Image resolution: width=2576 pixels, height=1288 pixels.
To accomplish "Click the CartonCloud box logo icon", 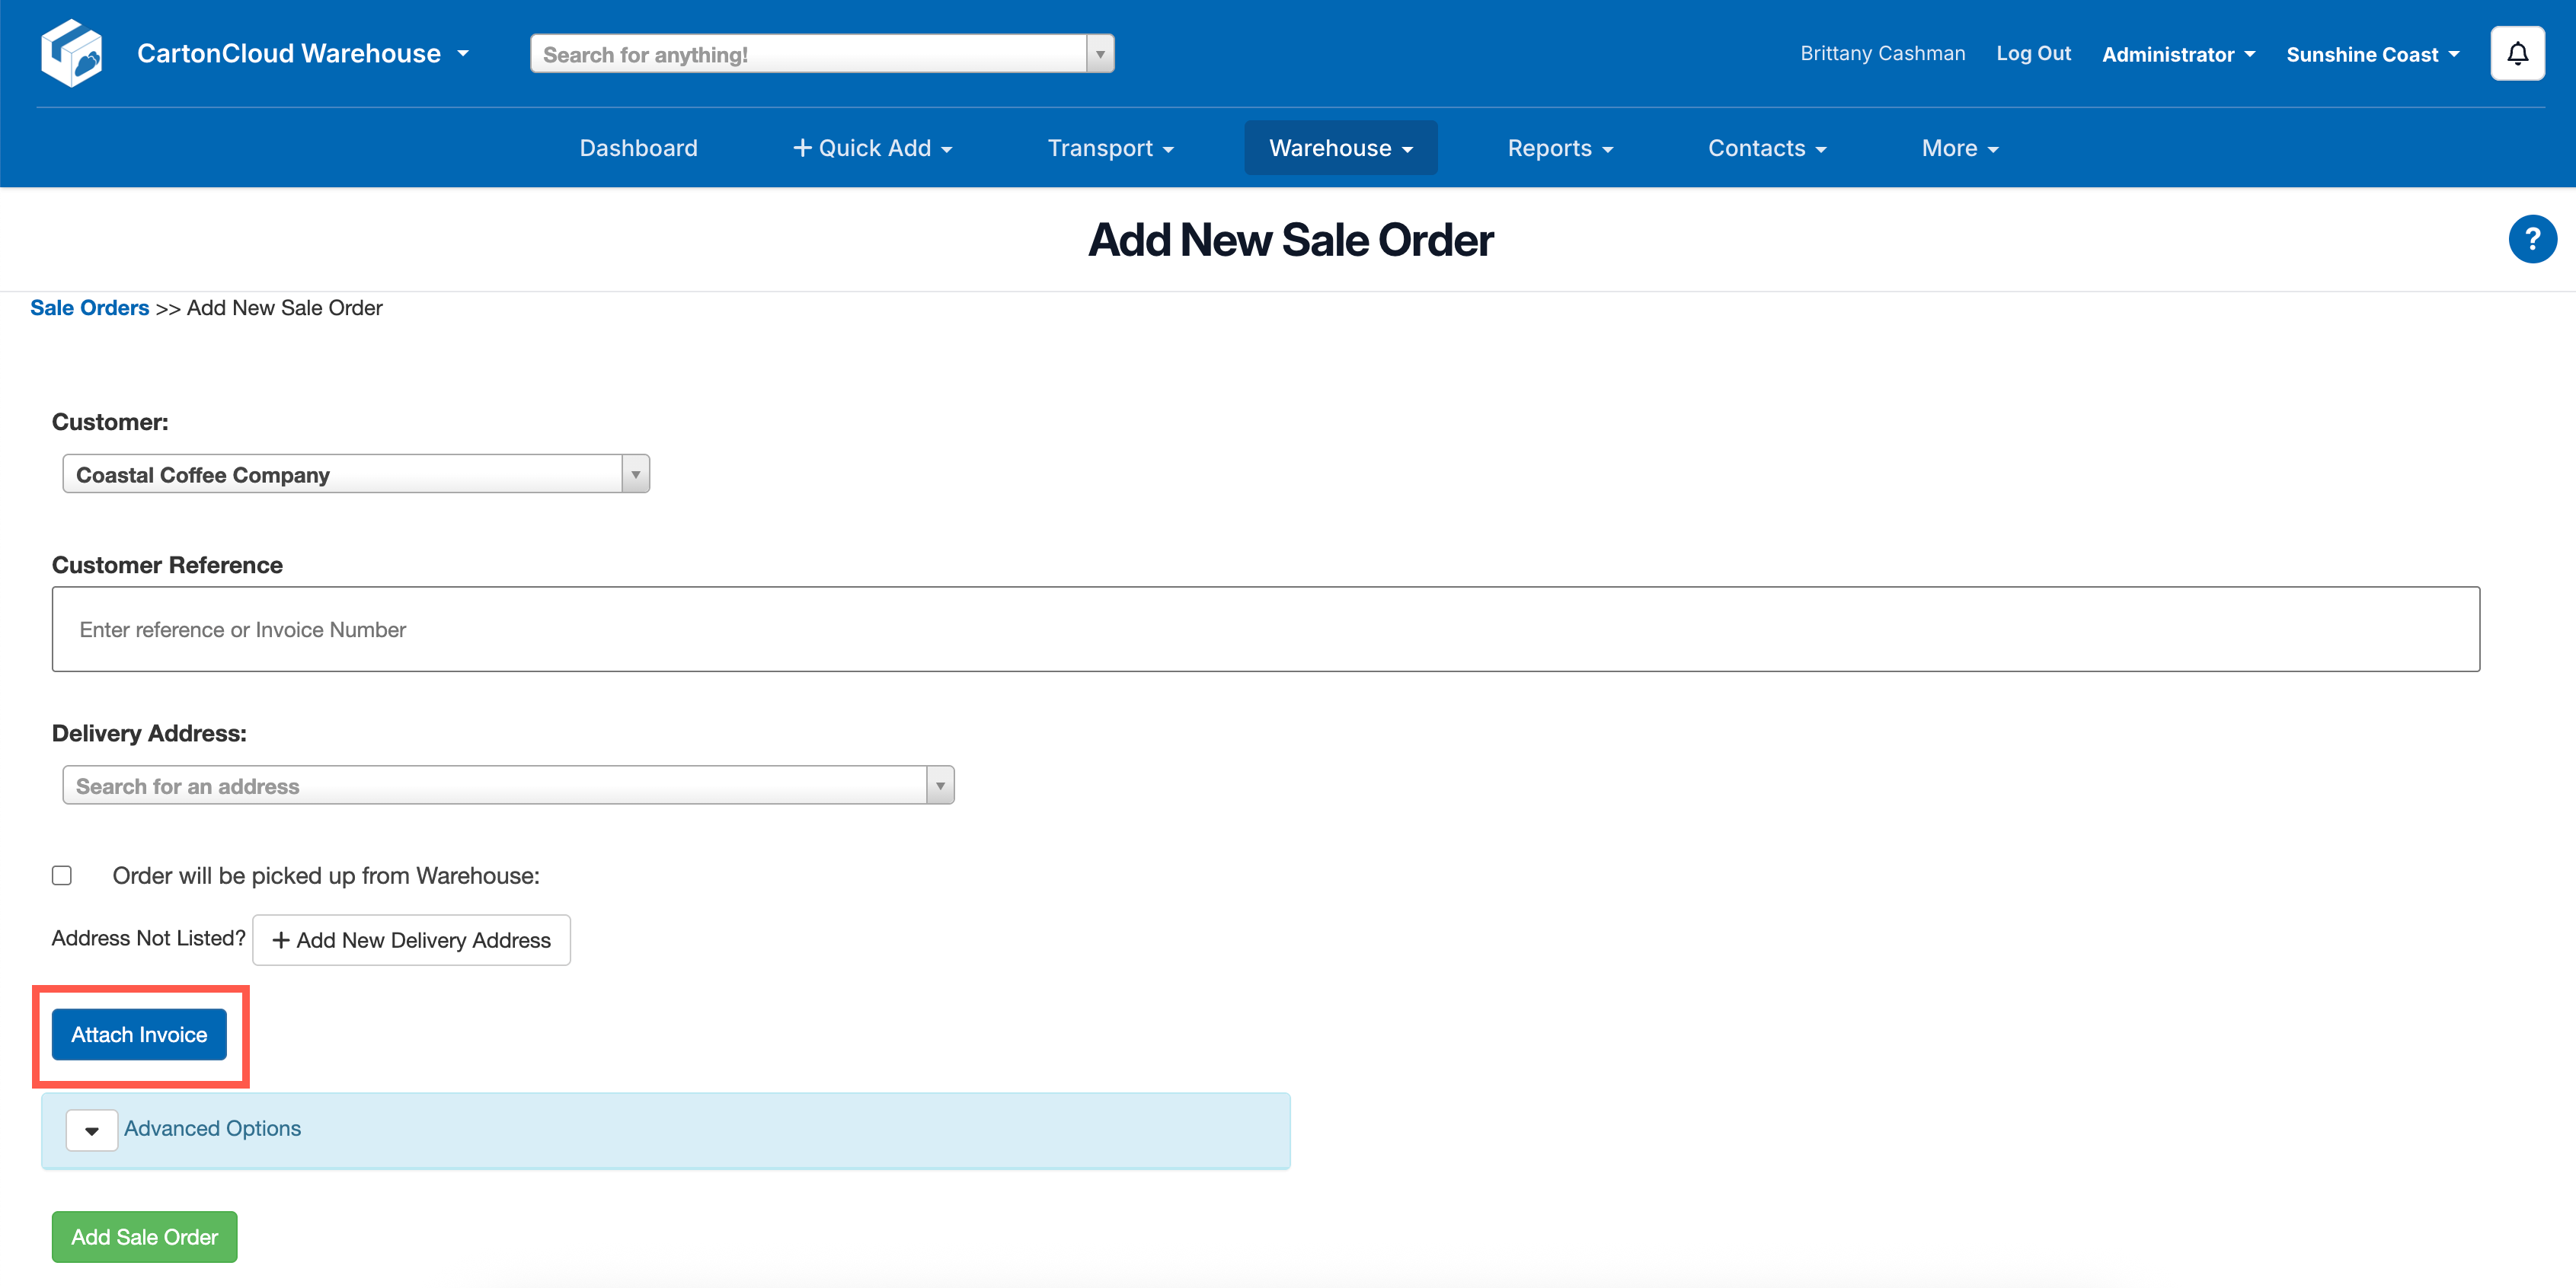I will point(71,53).
